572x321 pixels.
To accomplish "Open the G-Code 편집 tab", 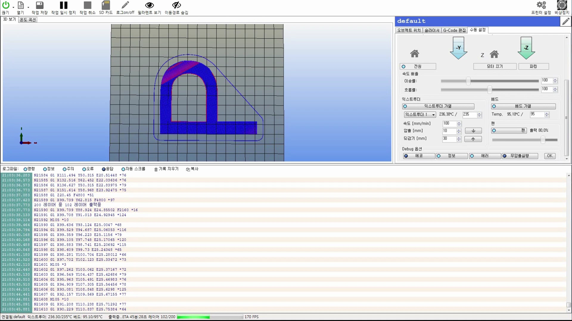I will click(x=454, y=30).
